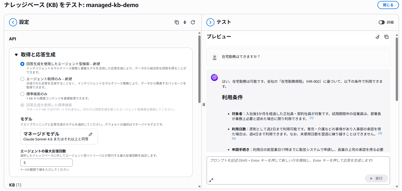Click the 設定 panel vertical scrollbar
The width and height of the screenshot is (402, 191).
(x=199, y=69)
